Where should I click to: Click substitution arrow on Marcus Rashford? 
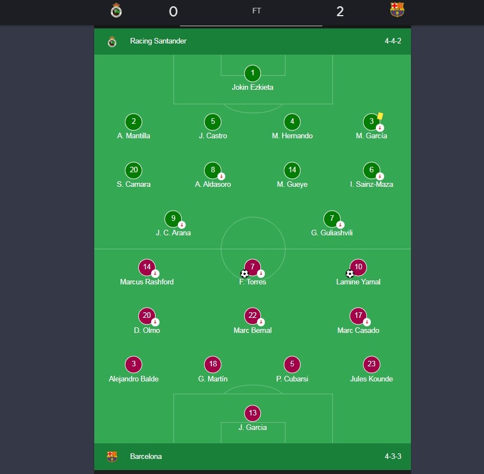pyautogui.click(x=155, y=274)
